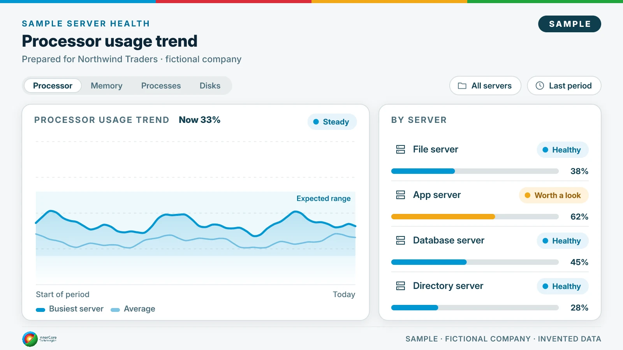Click the App server rack icon
The image size is (623, 350).
coord(400,195)
